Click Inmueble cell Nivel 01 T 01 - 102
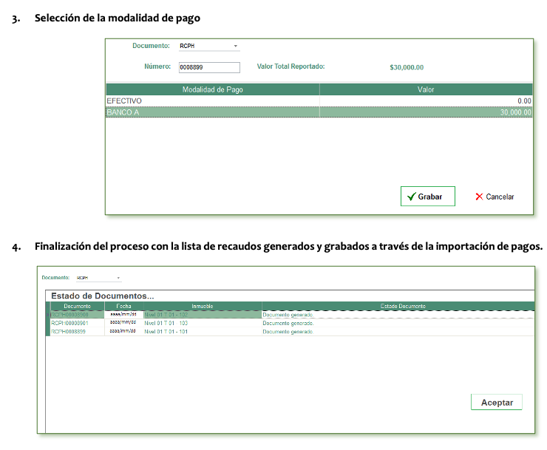The height and width of the screenshot is (450, 547). click(x=203, y=315)
